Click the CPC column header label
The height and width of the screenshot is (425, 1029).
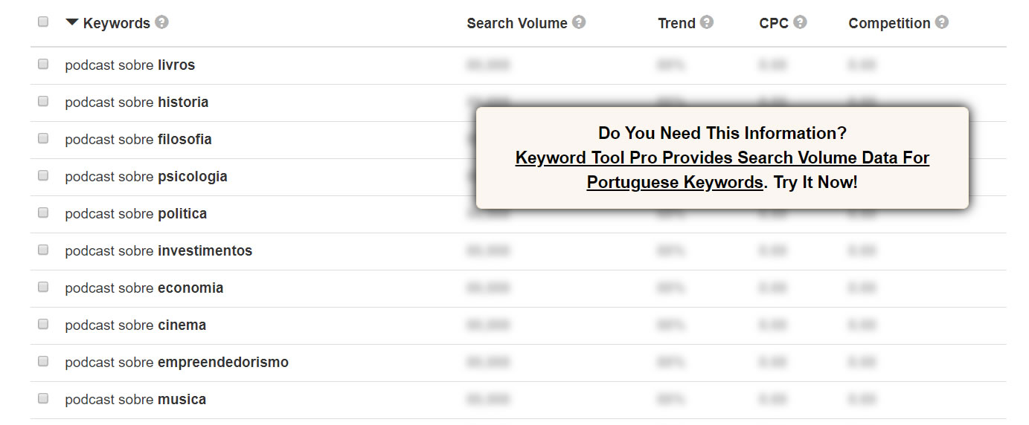(774, 23)
